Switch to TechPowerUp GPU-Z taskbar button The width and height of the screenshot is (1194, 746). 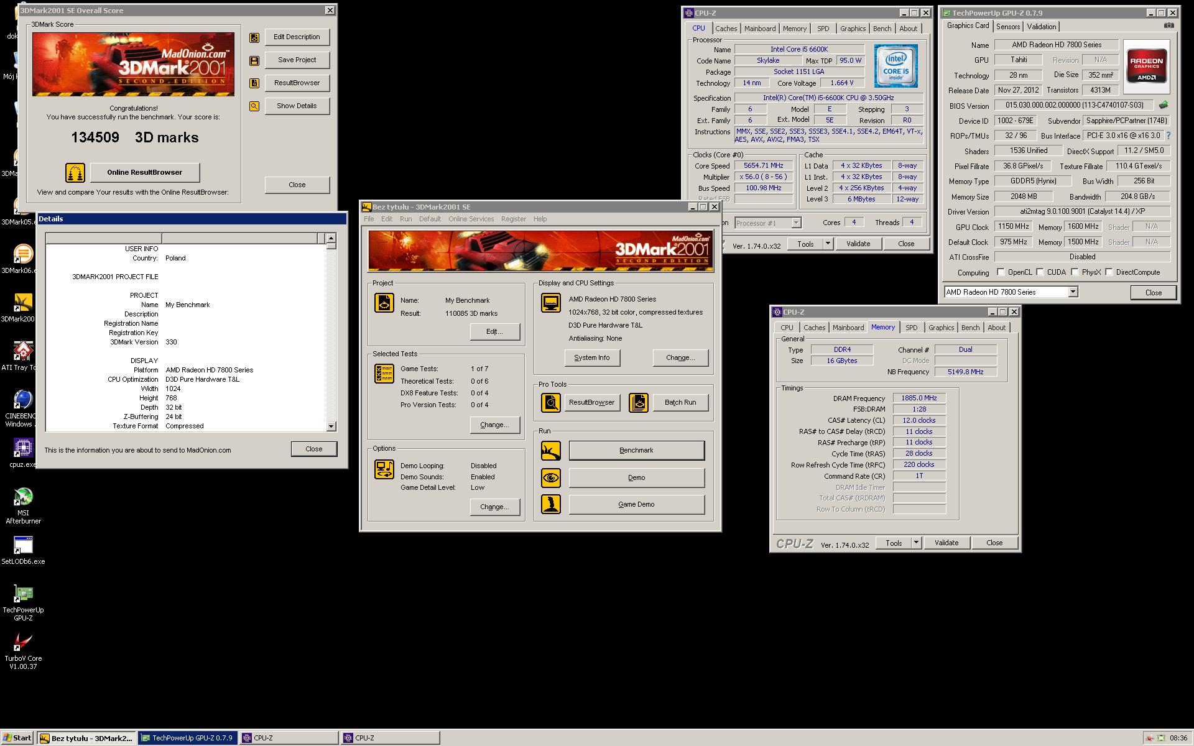click(188, 738)
